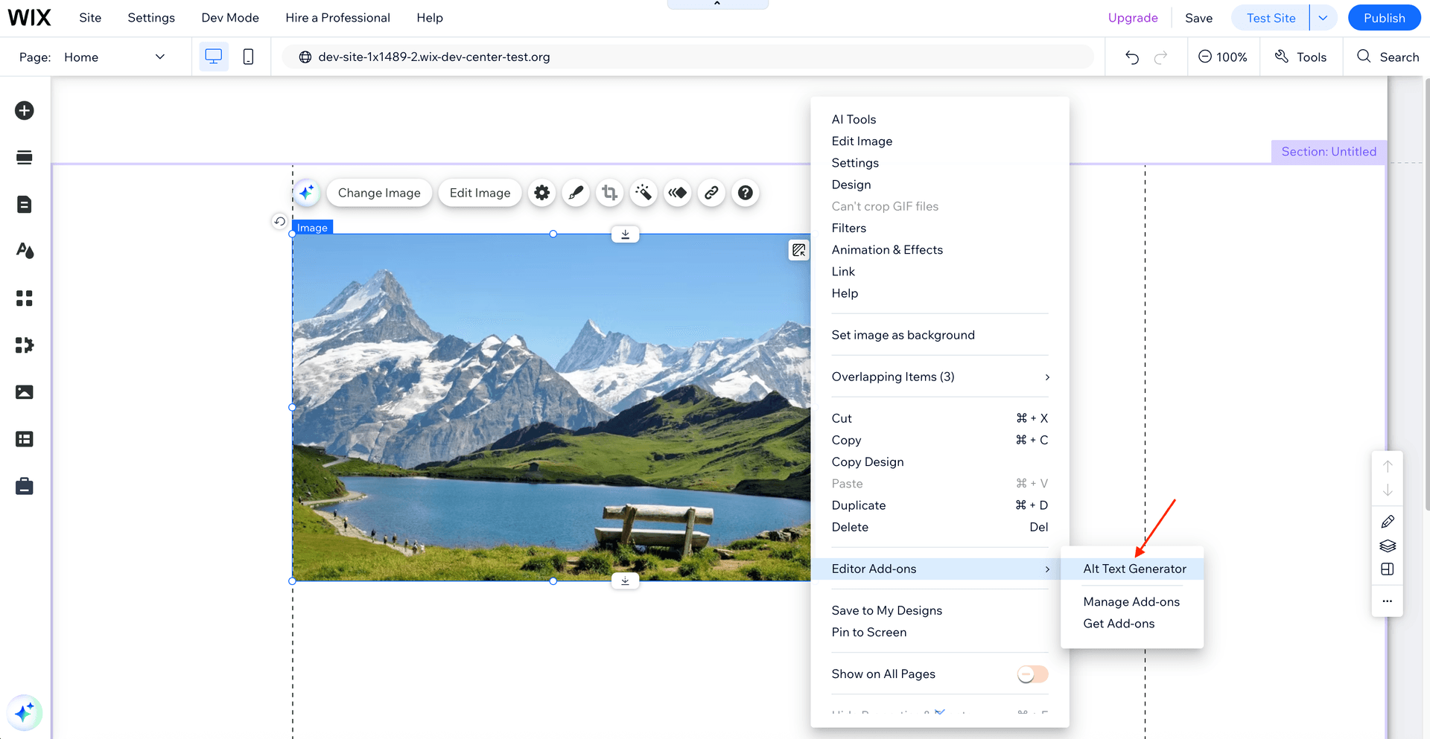The height and width of the screenshot is (739, 1430).
Task: Select the Media icon in the left sidebar
Action: tap(25, 392)
